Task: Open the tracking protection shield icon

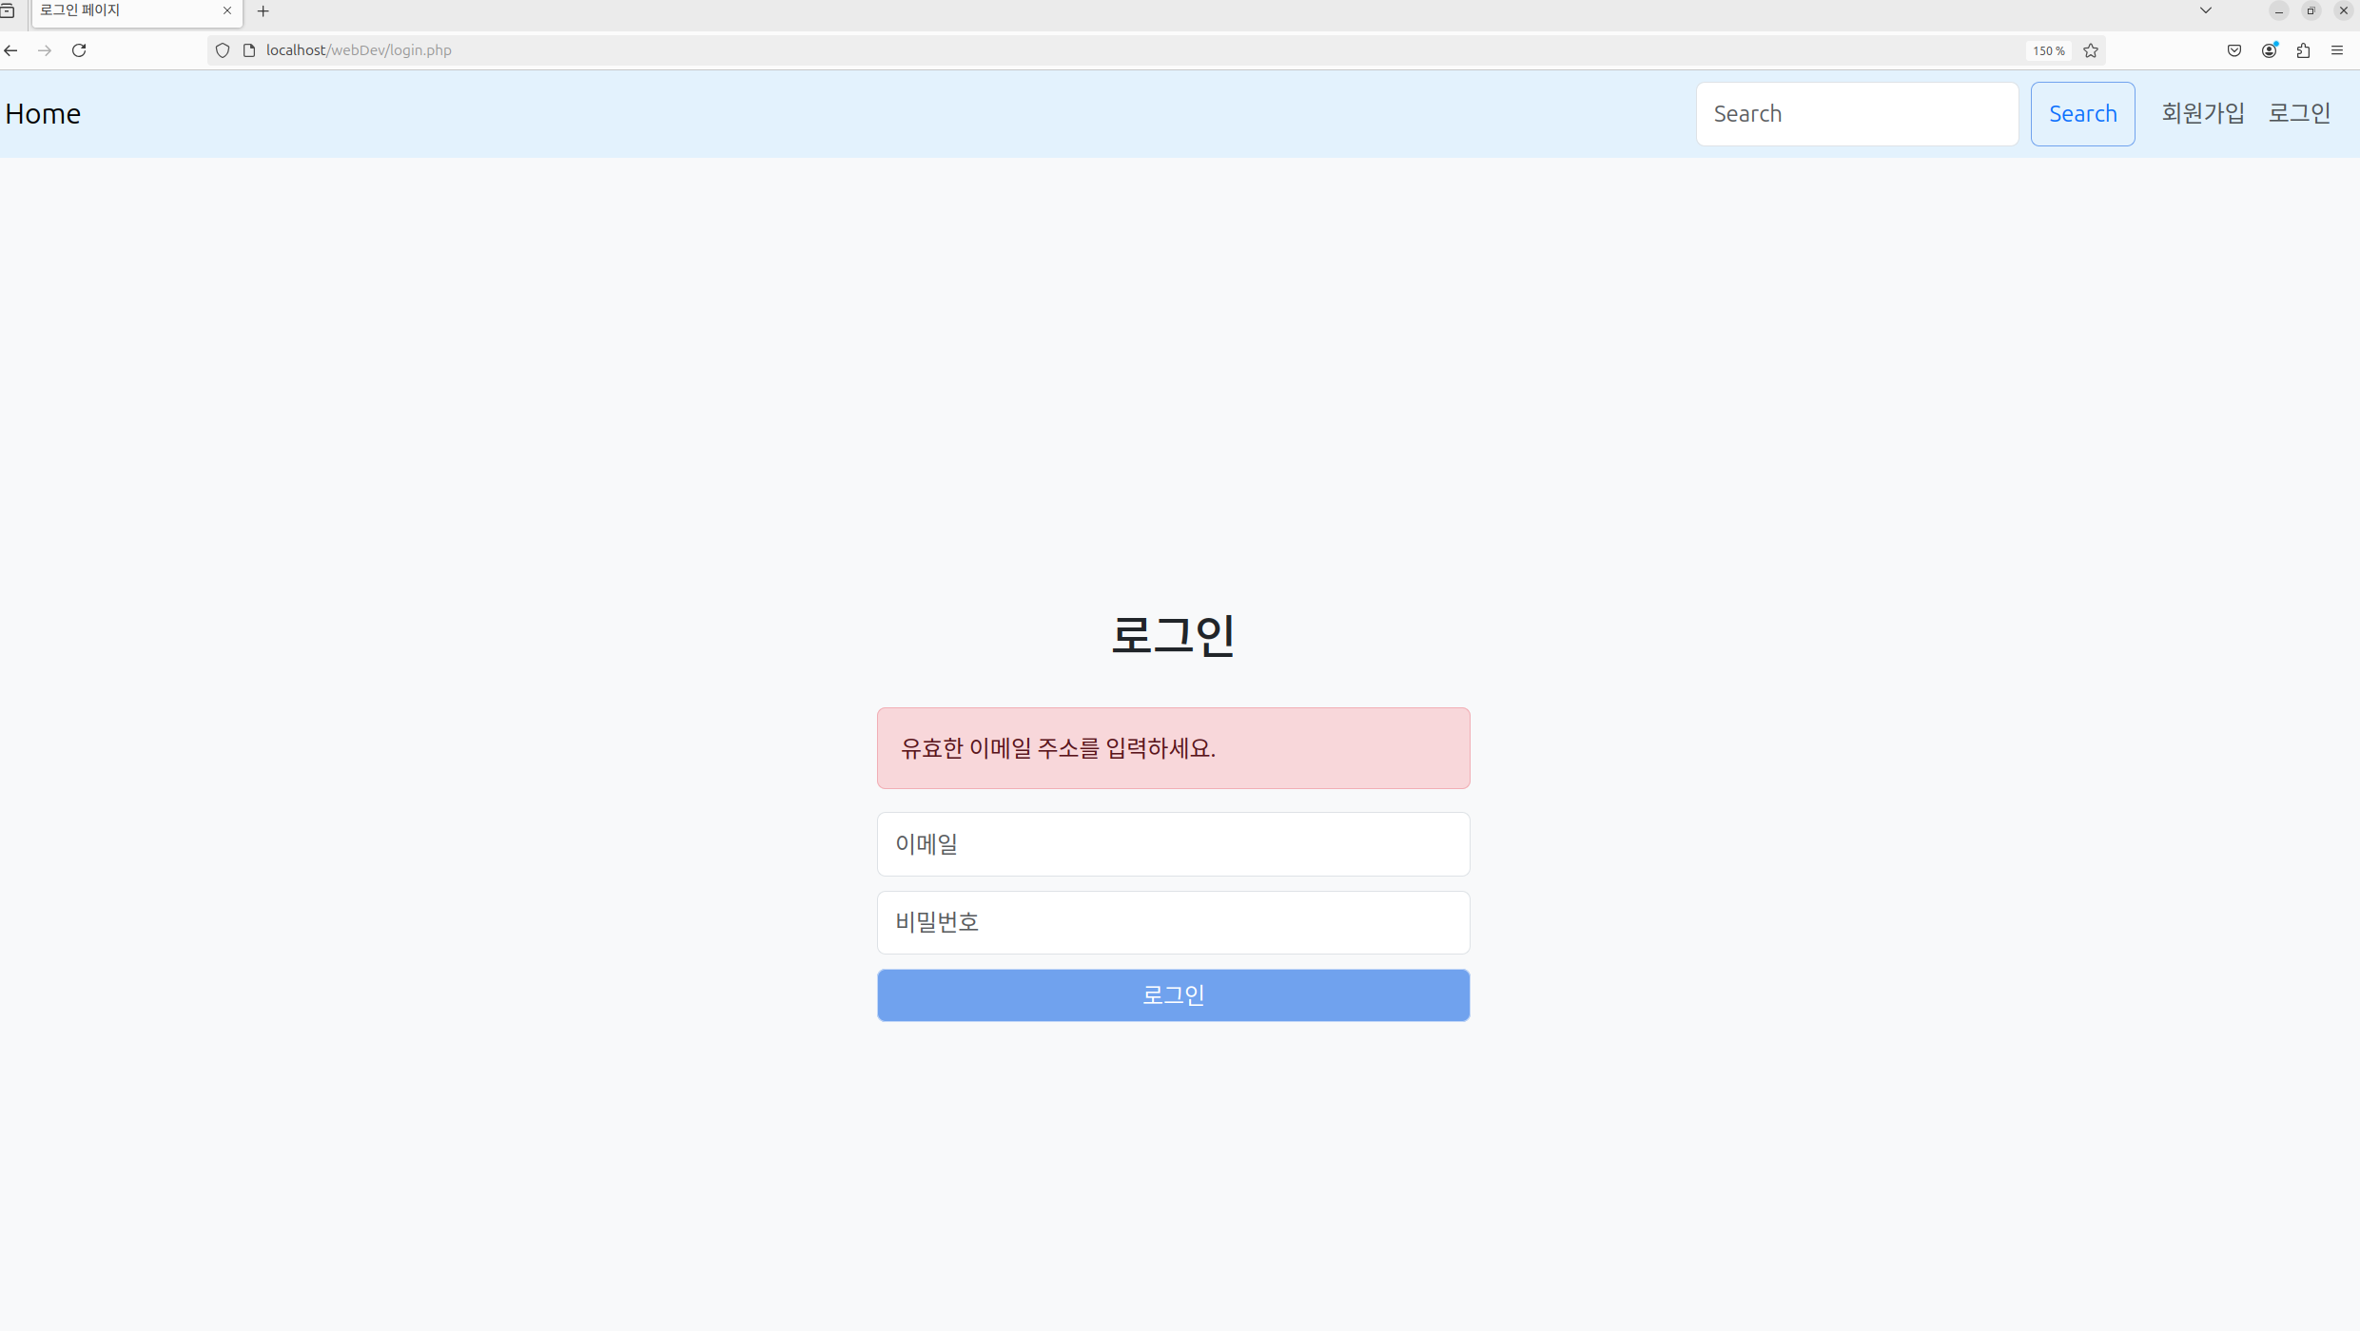Action: (x=222, y=49)
